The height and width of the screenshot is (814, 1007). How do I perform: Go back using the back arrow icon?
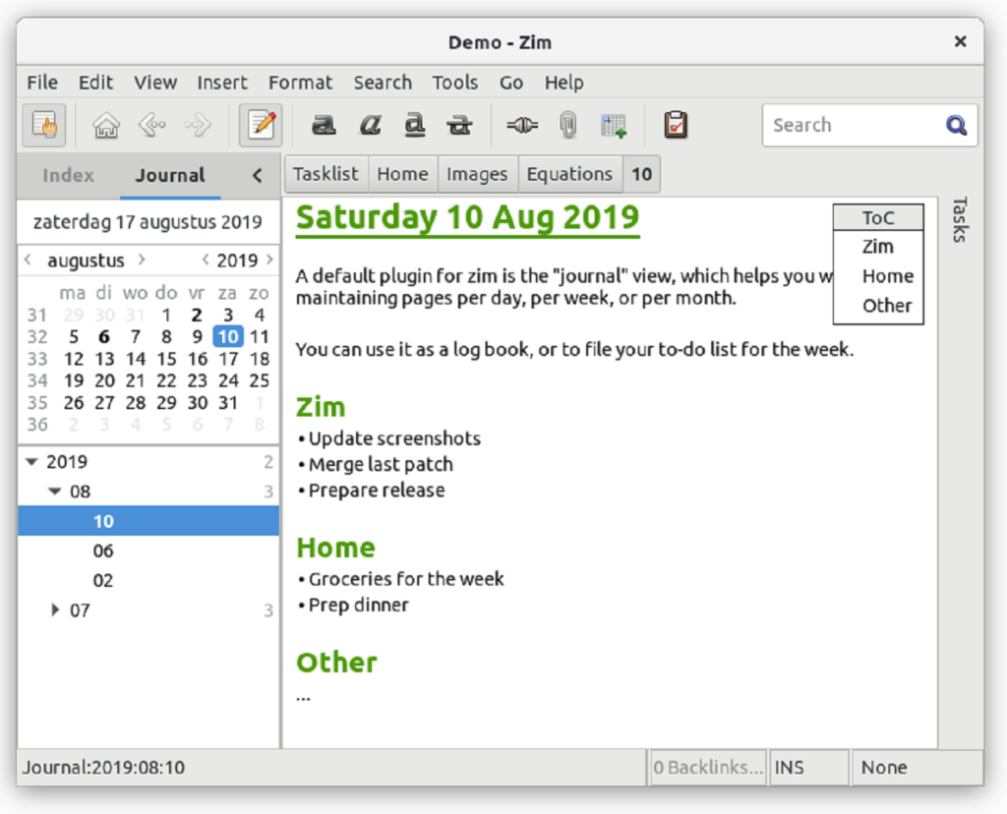click(152, 125)
